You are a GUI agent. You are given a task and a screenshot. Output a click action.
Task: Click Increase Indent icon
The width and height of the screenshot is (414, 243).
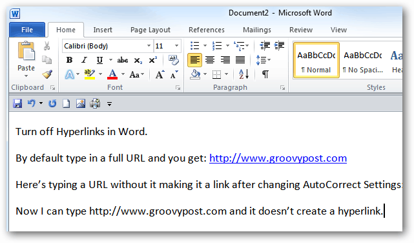pos(280,46)
